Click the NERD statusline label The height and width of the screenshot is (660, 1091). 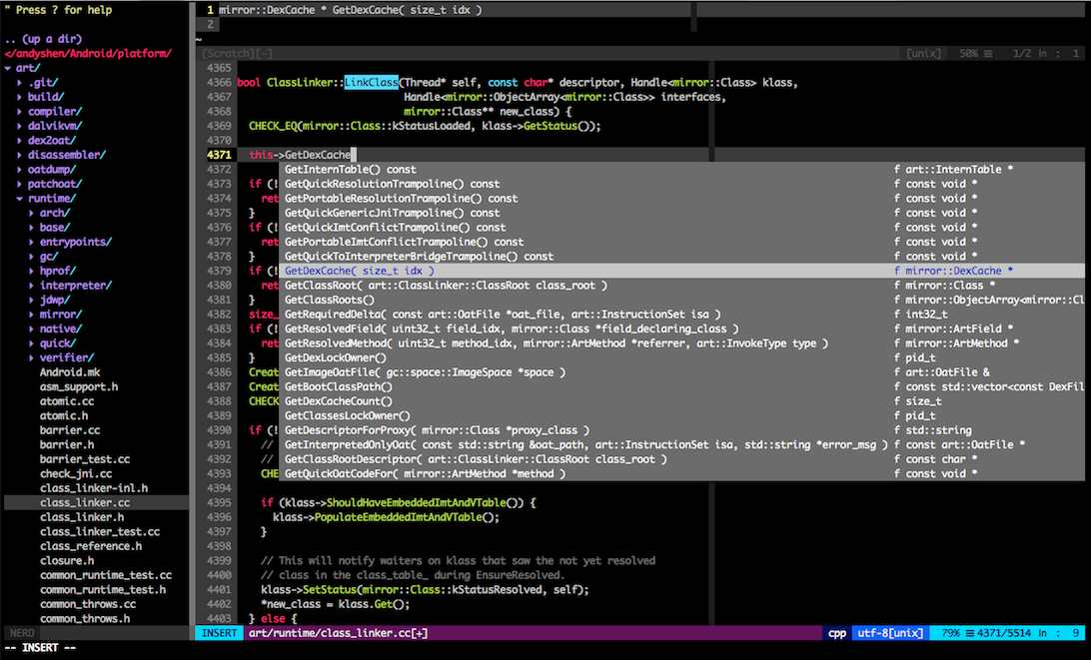[22, 634]
